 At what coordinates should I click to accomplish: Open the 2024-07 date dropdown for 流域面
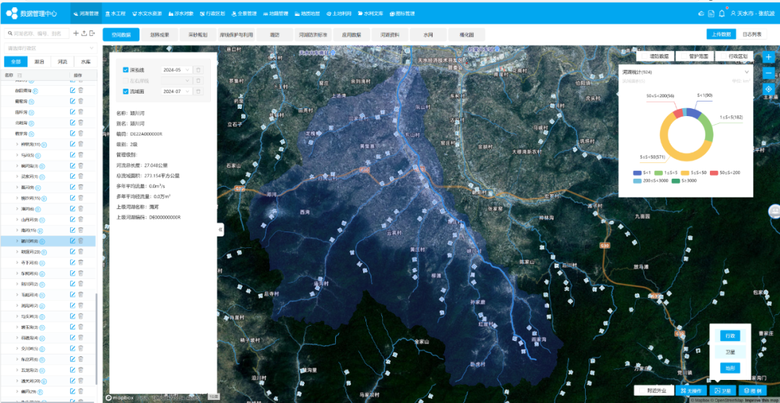[x=177, y=92]
